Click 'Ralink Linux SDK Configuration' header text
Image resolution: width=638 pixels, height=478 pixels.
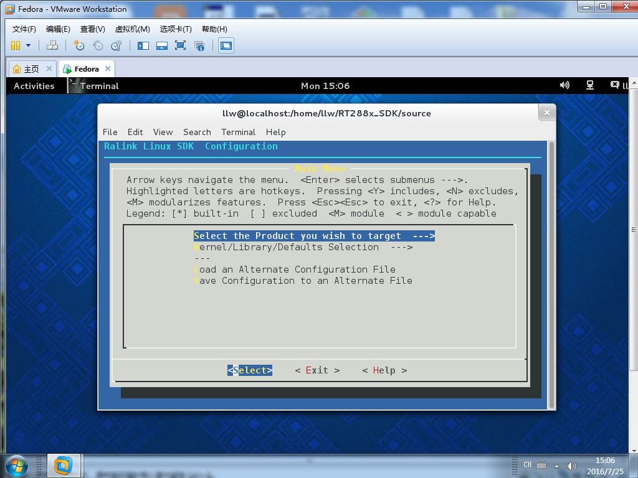click(x=191, y=146)
